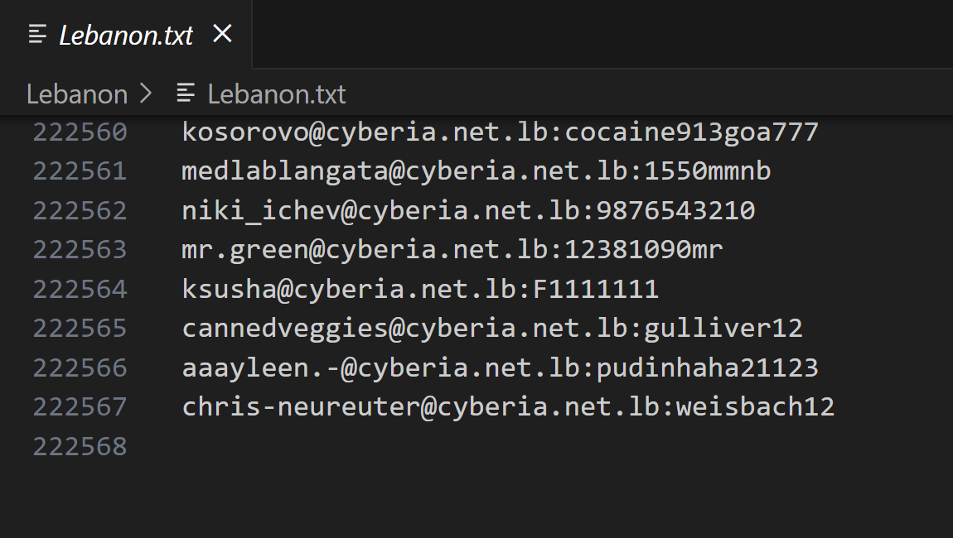This screenshot has height=538, width=953.
Task: Click line number 222564 in the gutter
Action: point(80,290)
